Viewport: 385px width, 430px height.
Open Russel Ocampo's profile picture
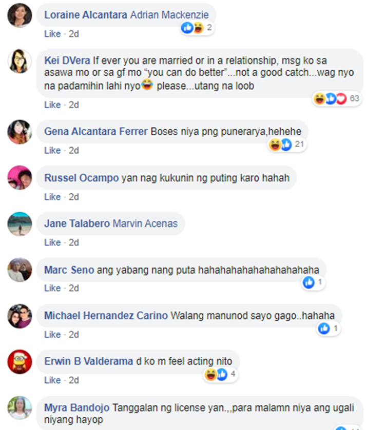coord(20,178)
